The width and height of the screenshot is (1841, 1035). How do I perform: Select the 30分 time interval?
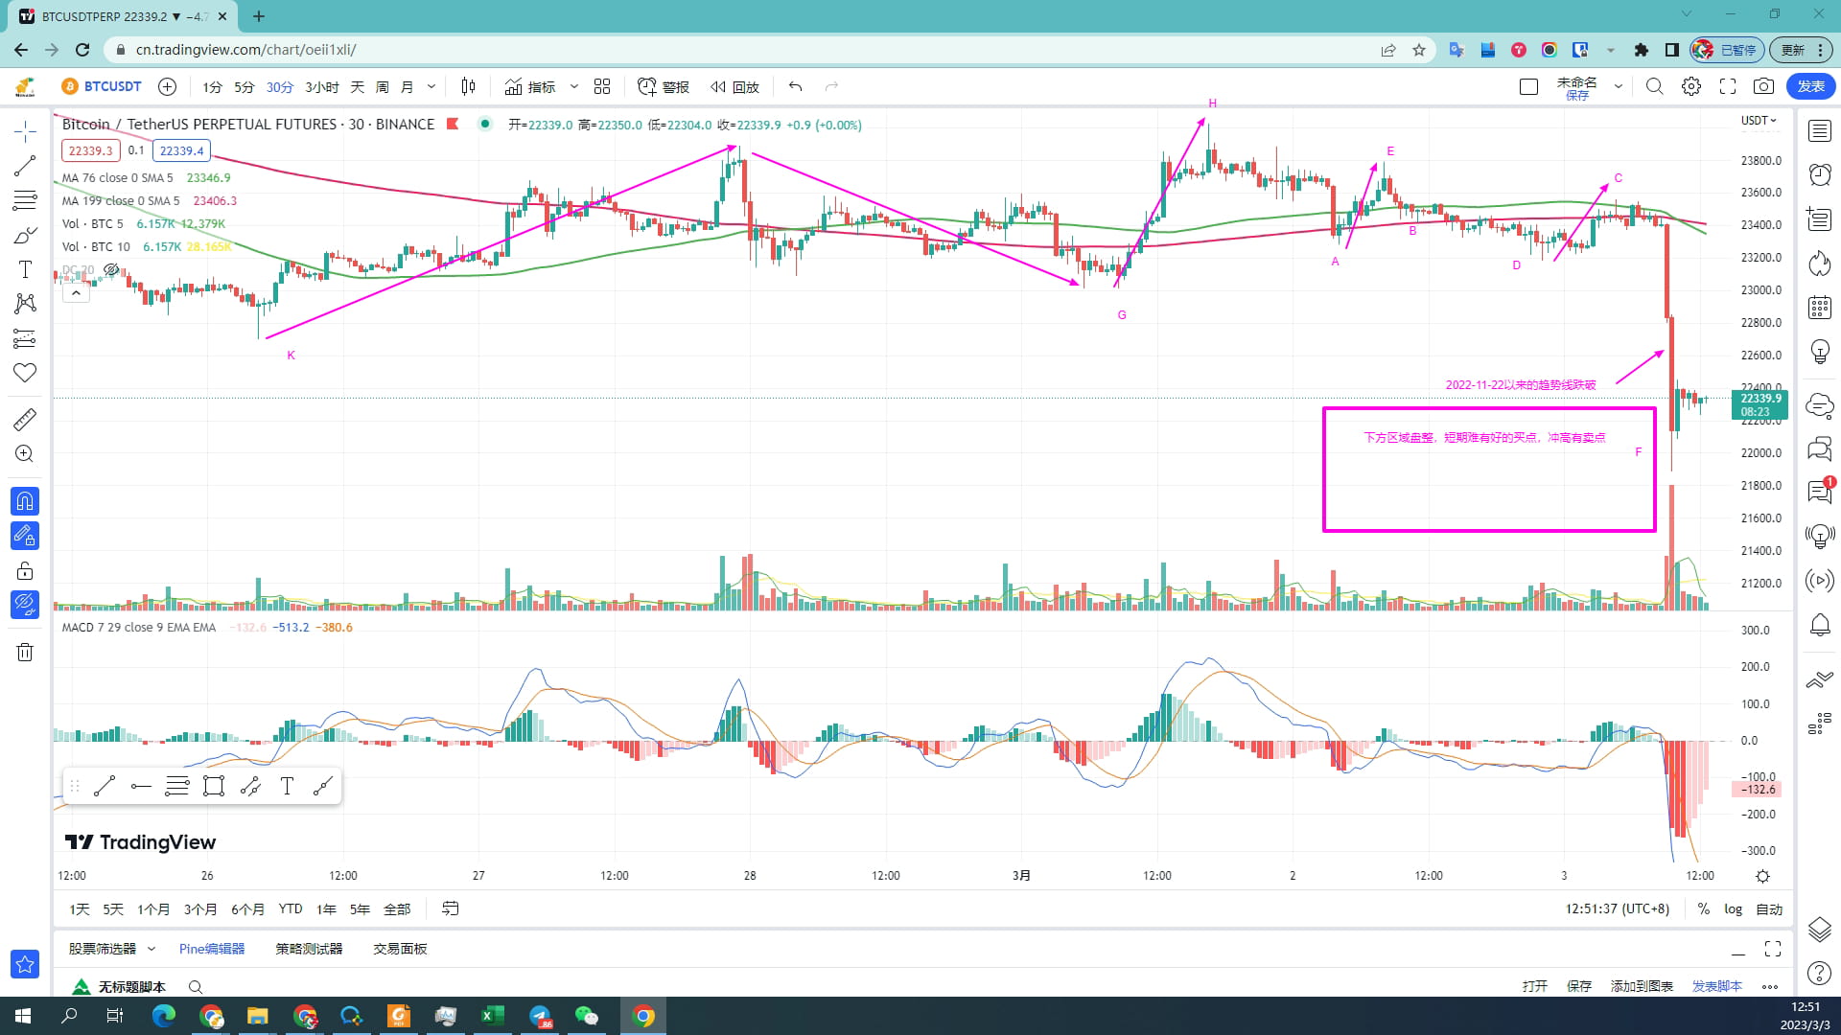point(279,87)
